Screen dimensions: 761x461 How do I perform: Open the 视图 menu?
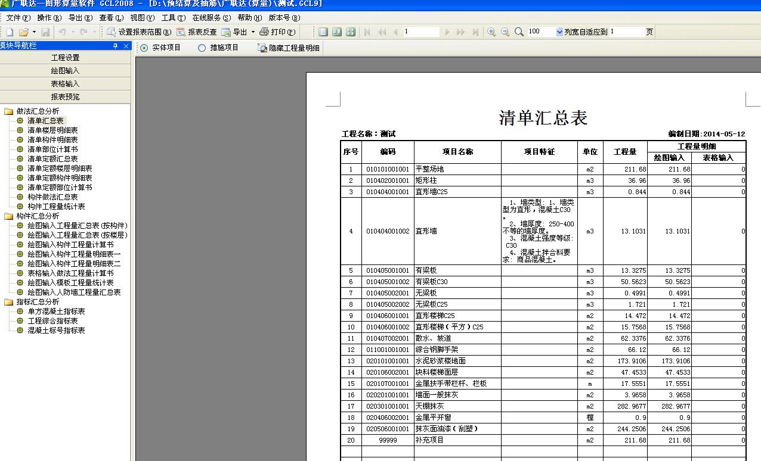pyautogui.click(x=143, y=18)
